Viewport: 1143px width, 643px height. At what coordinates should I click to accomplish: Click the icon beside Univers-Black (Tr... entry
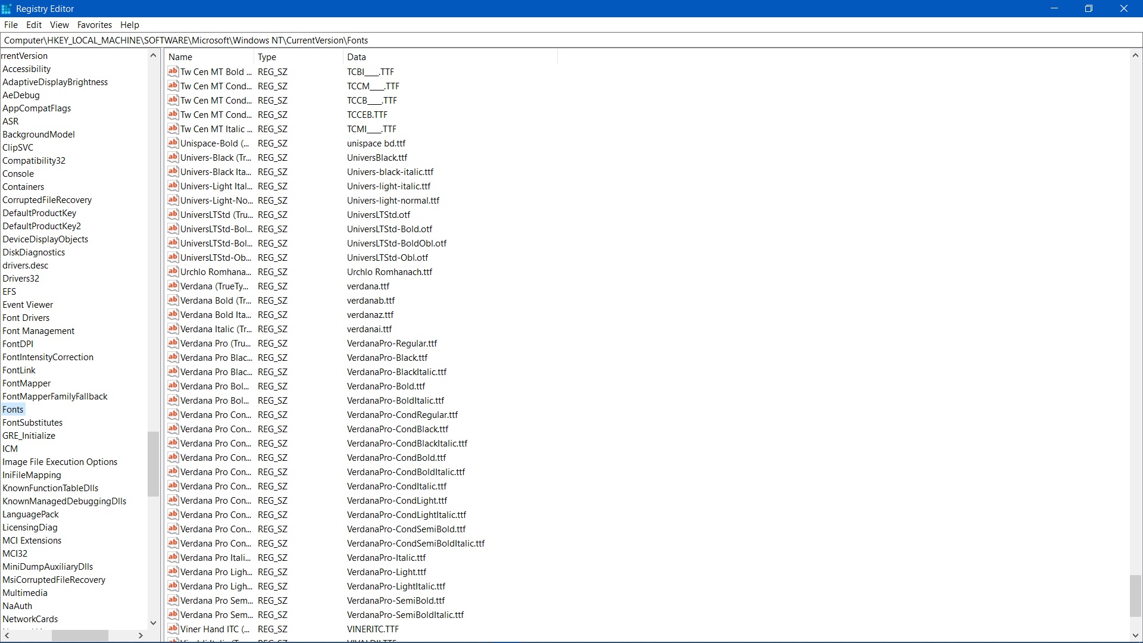tap(173, 157)
